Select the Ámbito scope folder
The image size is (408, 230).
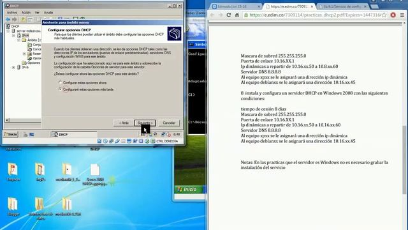pyautogui.click(x=24, y=40)
